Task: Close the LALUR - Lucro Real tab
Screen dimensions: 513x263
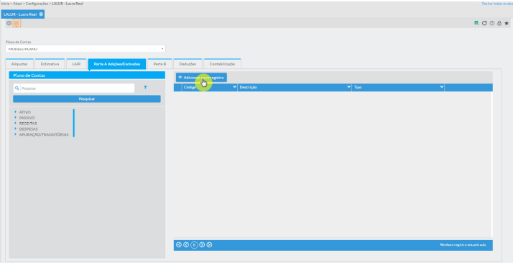Action: [x=41, y=14]
